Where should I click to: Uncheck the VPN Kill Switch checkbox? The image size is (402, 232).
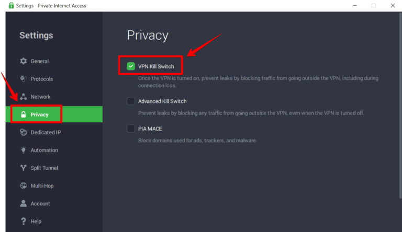(131, 66)
